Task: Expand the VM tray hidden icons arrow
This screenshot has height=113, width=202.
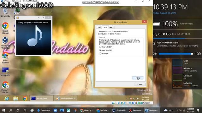Action: [x=127, y=99]
